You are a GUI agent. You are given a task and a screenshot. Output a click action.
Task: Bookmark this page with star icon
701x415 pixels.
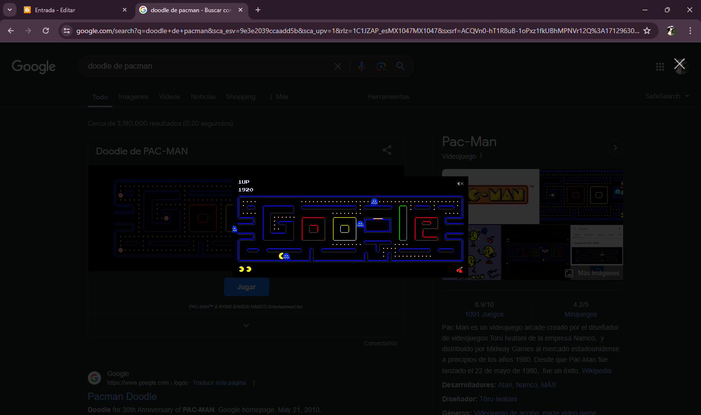(647, 31)
